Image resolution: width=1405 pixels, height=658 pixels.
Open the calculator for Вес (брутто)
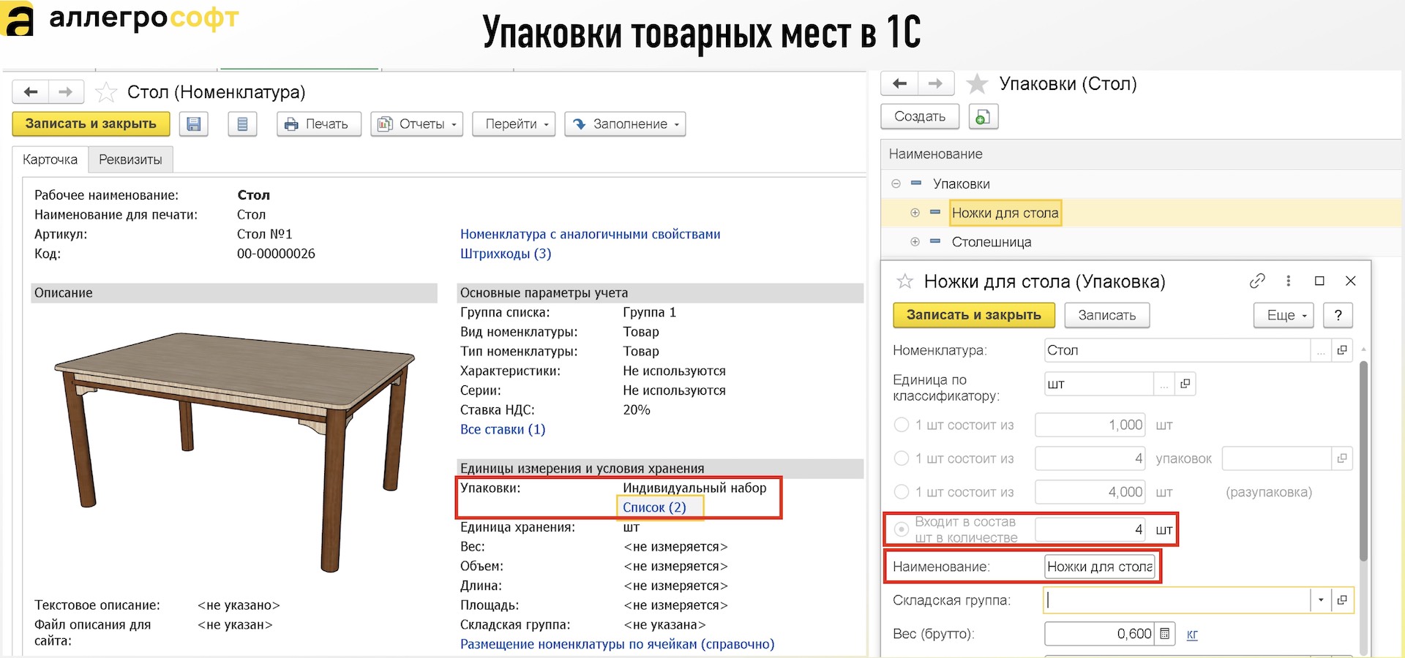click(x=1165, y=634)
